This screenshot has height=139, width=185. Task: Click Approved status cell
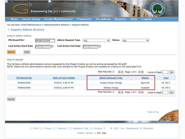point(145,83)
